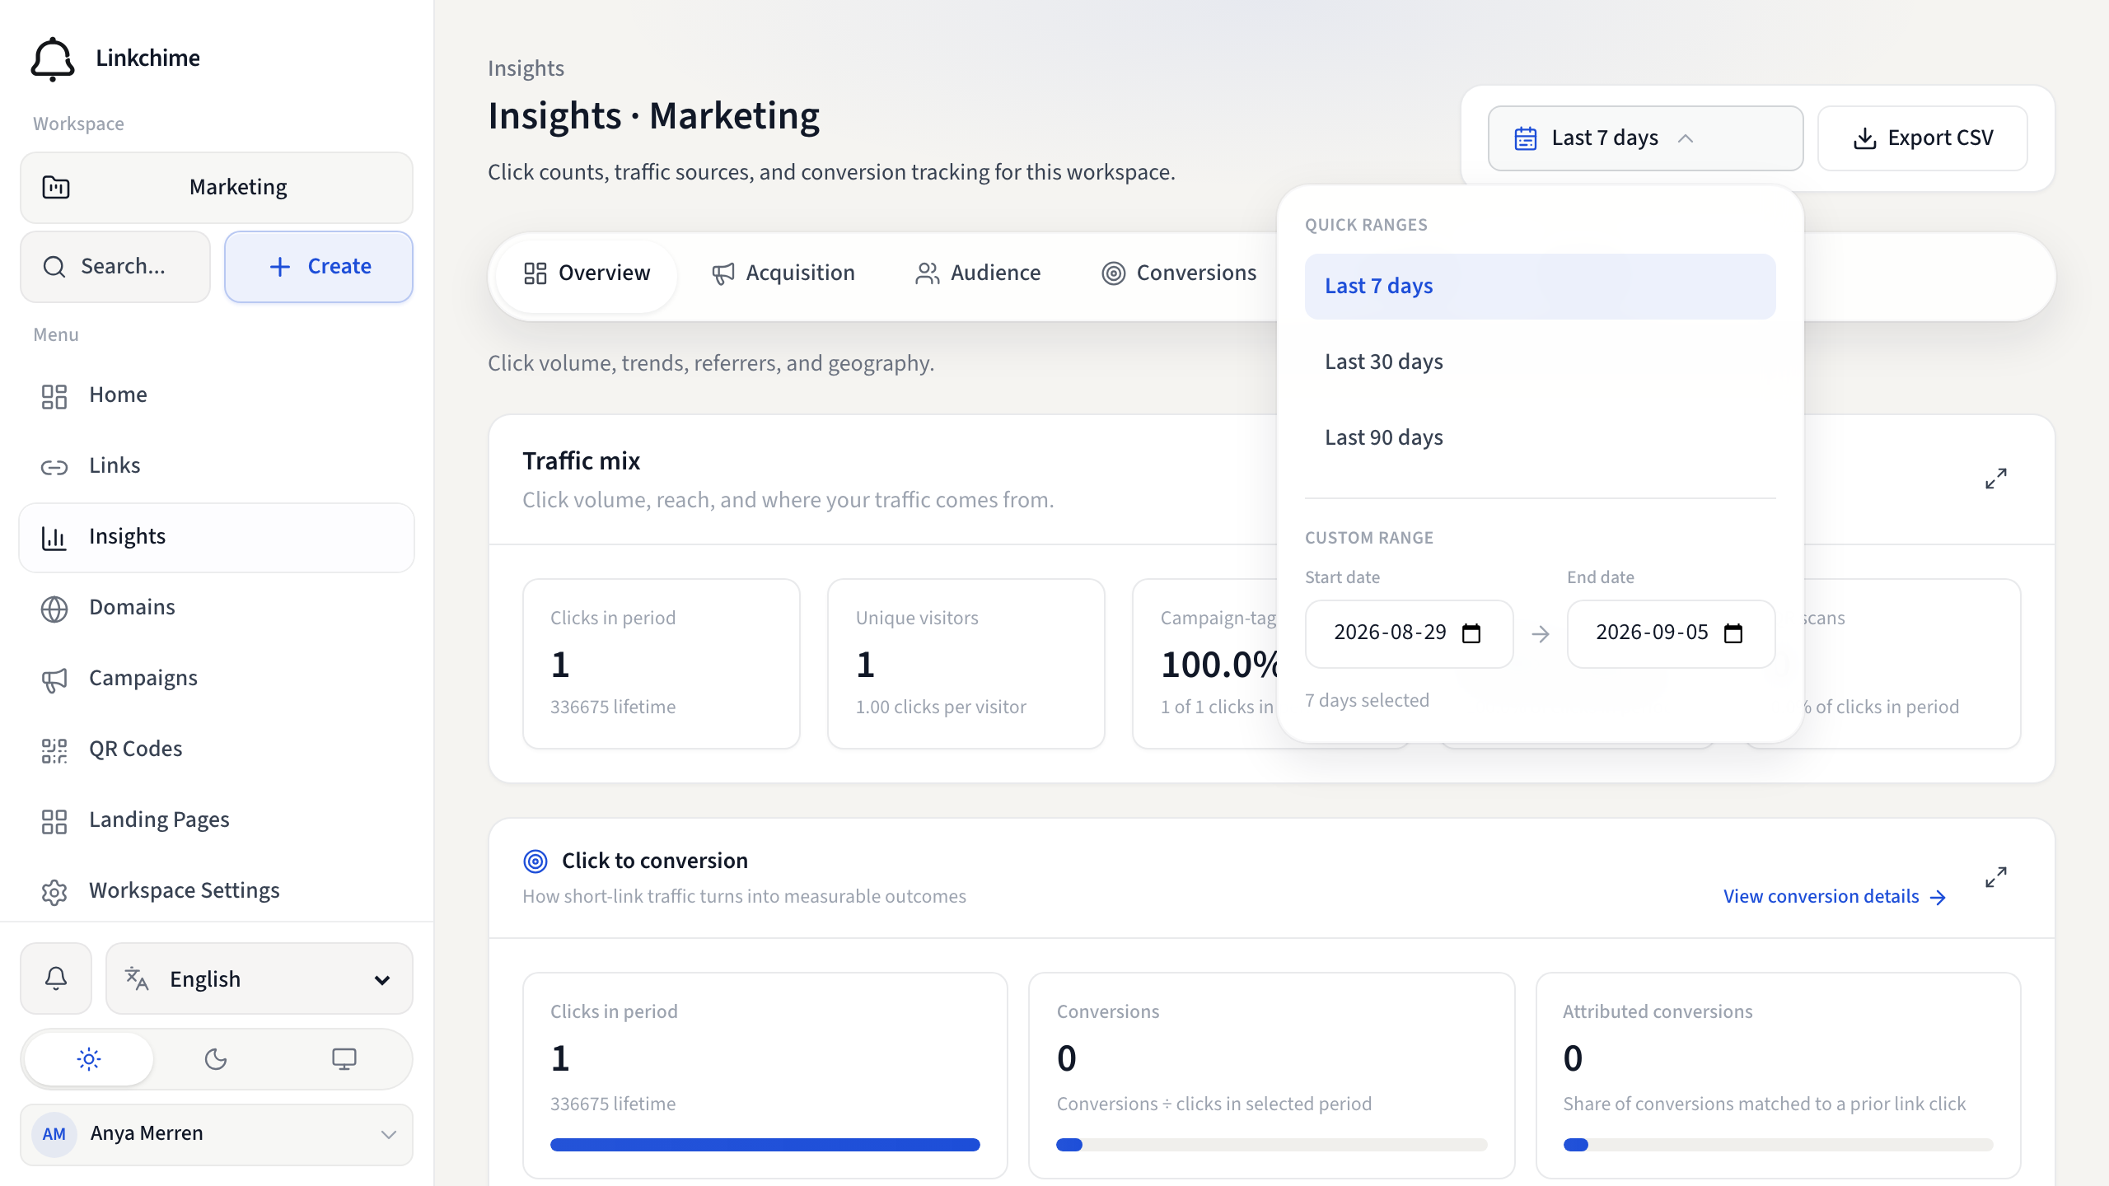Expand the Anya Merren account menu chevron
This screenshot has width=2109, height=1186.
click(x=389, y=1134)
